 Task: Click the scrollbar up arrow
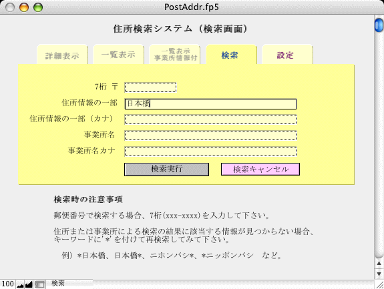tap(379, 264)
